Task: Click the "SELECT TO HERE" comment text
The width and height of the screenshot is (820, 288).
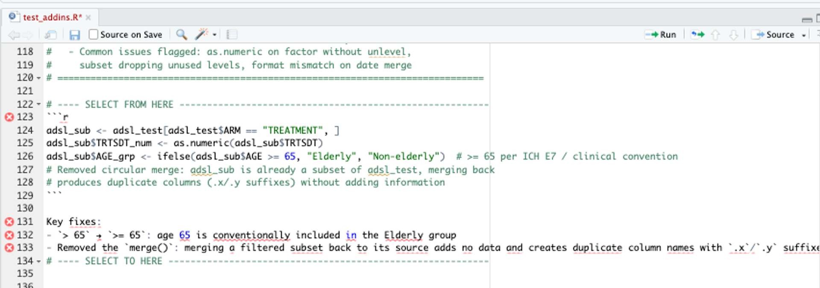Action: (x=123, y=261)
